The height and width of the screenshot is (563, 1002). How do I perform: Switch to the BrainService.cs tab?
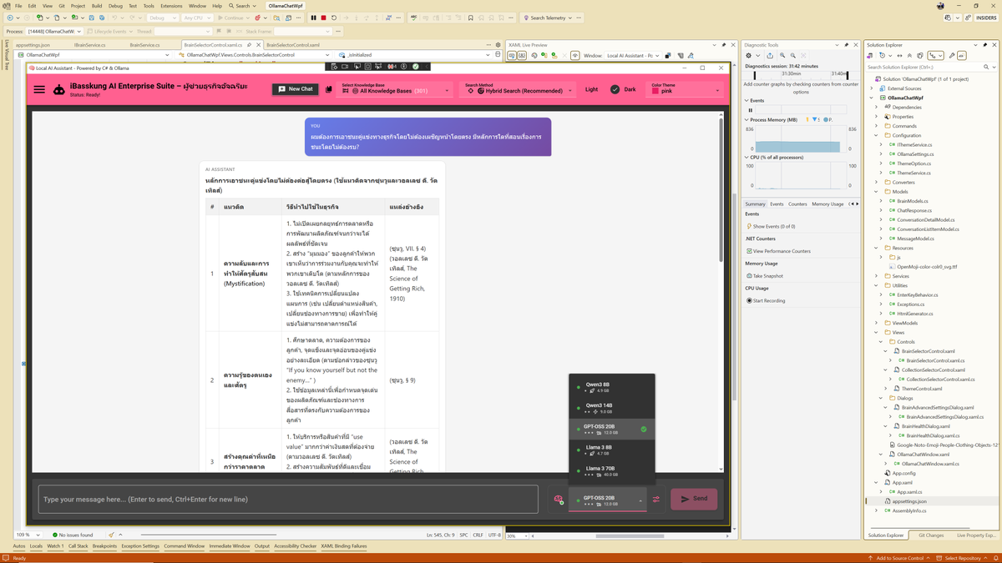144,45
